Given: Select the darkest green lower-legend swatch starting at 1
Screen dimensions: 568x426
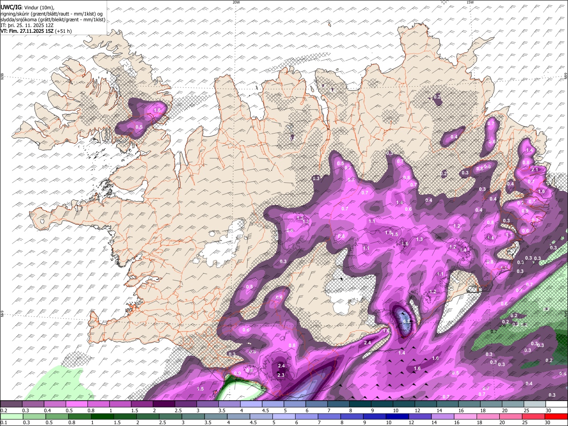Looking at the screenshot, I should [x=103, y=416].
